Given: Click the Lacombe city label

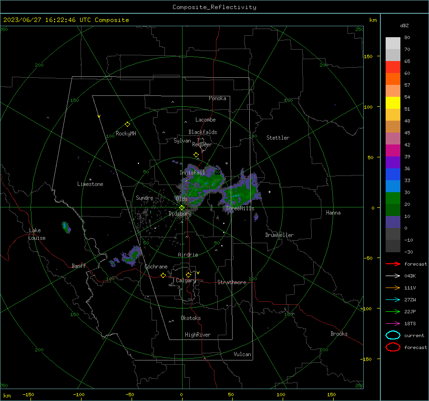Looking at the screenshot, I should coord(205,120).
